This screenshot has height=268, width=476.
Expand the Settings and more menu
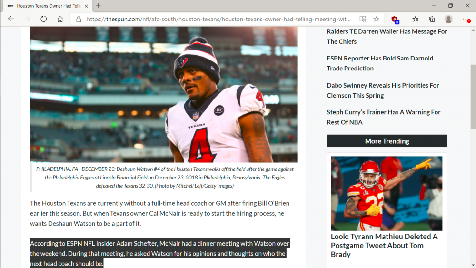(x=466, y=20)
